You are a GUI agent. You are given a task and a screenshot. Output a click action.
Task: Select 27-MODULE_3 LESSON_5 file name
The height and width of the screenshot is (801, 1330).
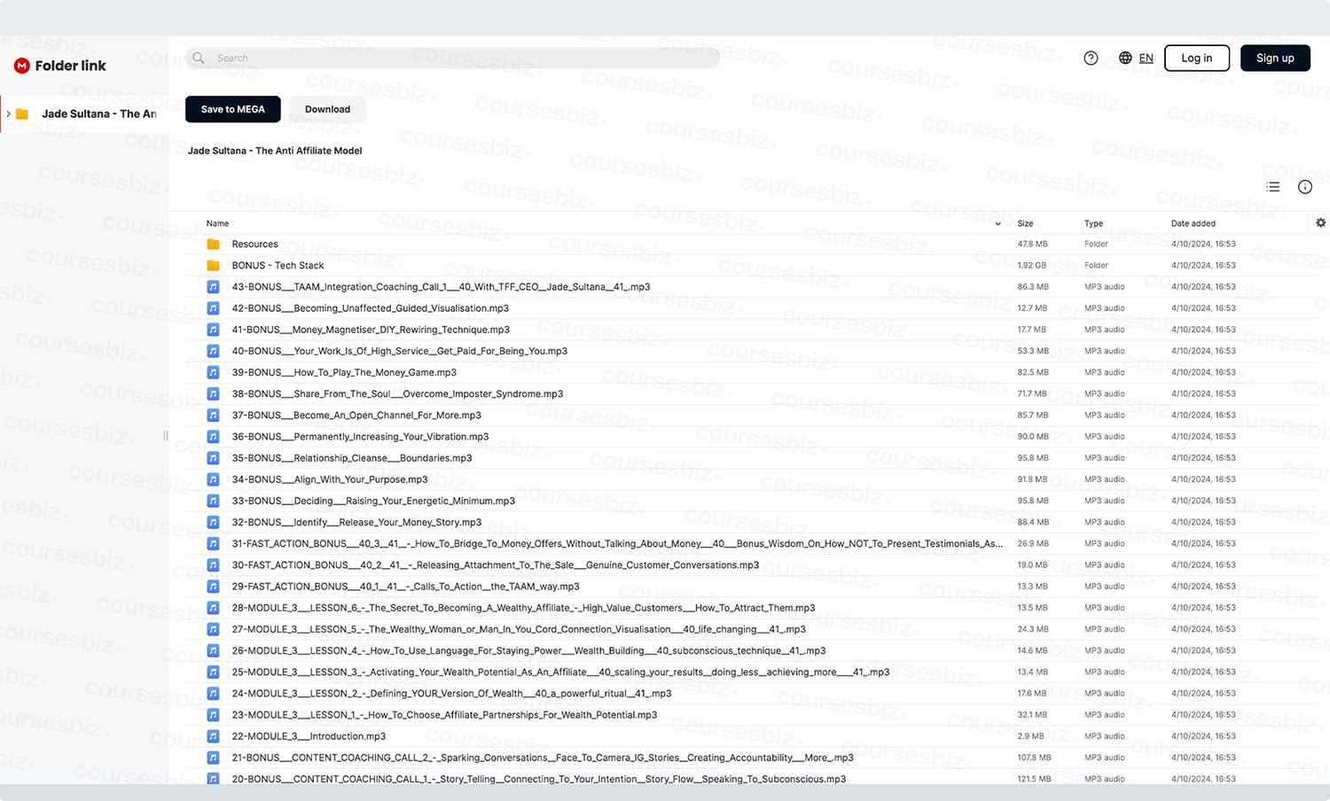pyautogui.click(x=519, y=629)
